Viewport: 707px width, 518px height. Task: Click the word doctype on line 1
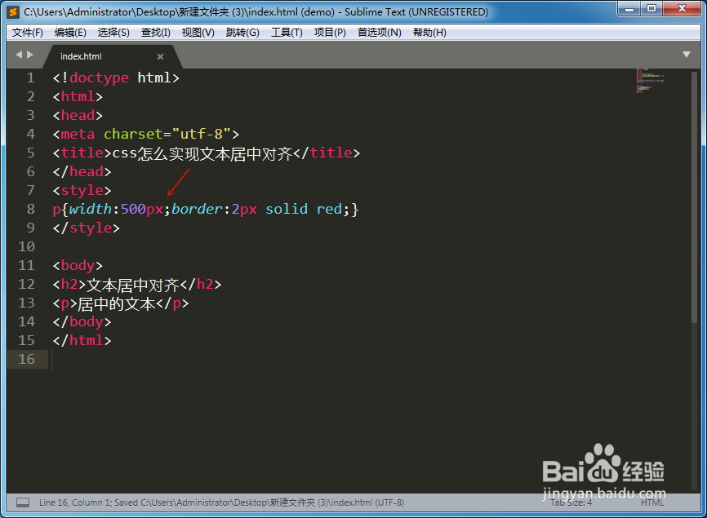tap(100, 78)
